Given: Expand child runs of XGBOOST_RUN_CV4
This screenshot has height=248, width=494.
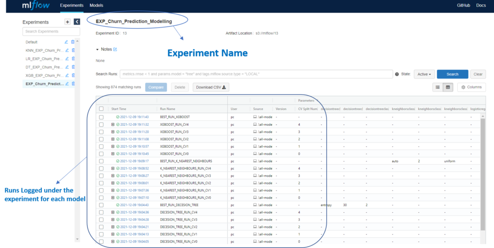Looking at the screenshot, I should [x=113, y=124].
